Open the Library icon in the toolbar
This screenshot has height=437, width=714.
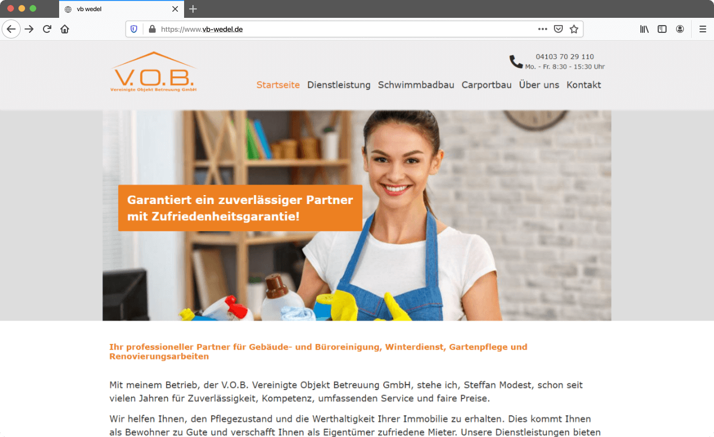(x=644, y=29)
